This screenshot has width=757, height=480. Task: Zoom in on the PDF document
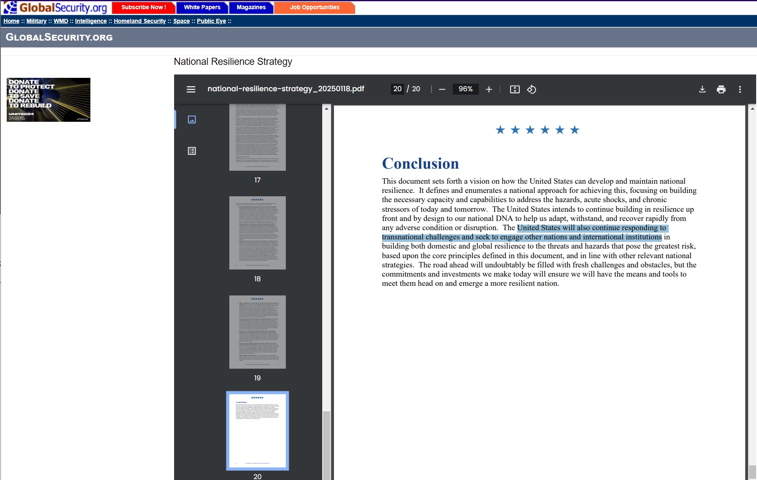pos(489,89)
